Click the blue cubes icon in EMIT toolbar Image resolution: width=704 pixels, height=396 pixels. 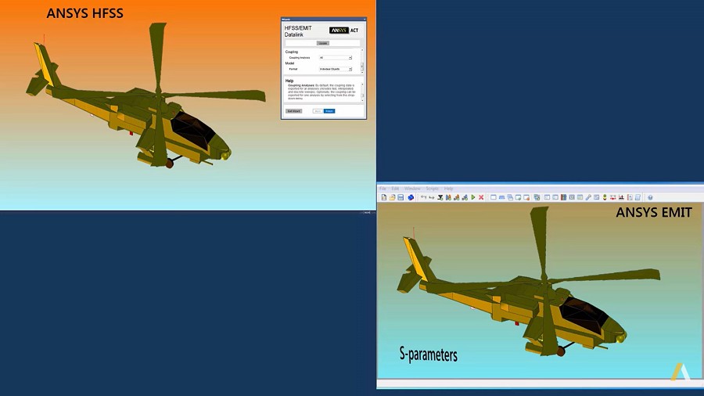point(411,197)
